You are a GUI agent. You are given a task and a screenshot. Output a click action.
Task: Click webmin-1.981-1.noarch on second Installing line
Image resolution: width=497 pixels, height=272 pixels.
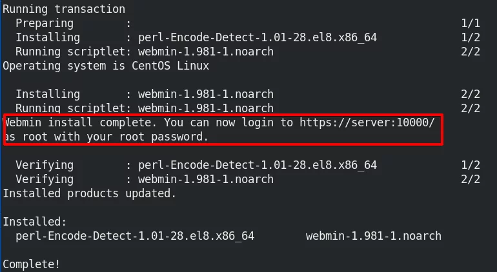click(206, 94)
